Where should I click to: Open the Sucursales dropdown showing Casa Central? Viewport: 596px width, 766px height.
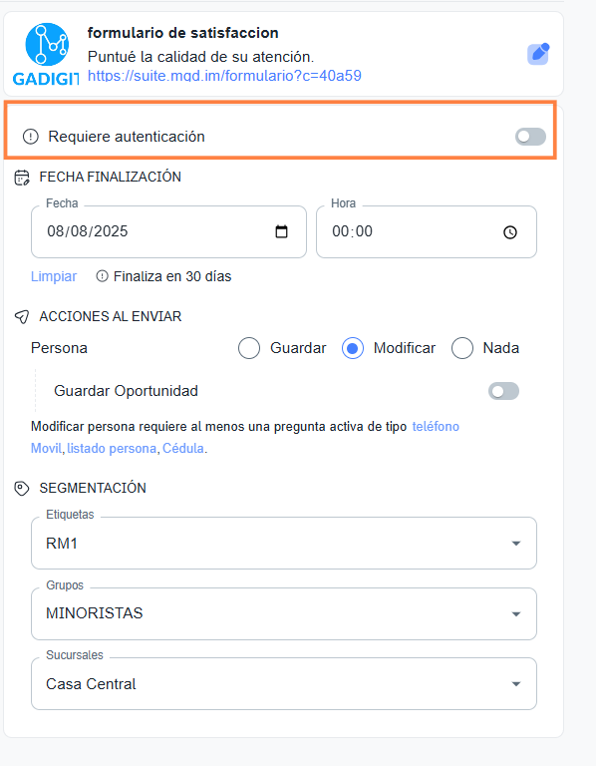coord(284,684)
